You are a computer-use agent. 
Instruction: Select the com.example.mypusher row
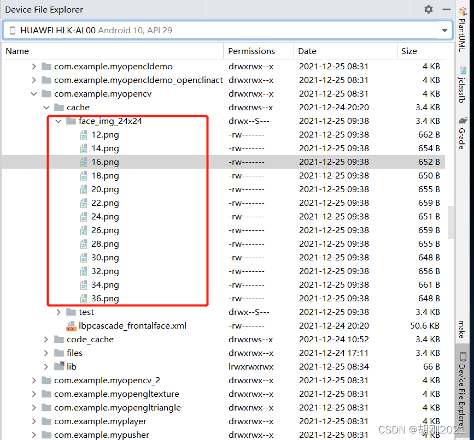pos(223,435)
